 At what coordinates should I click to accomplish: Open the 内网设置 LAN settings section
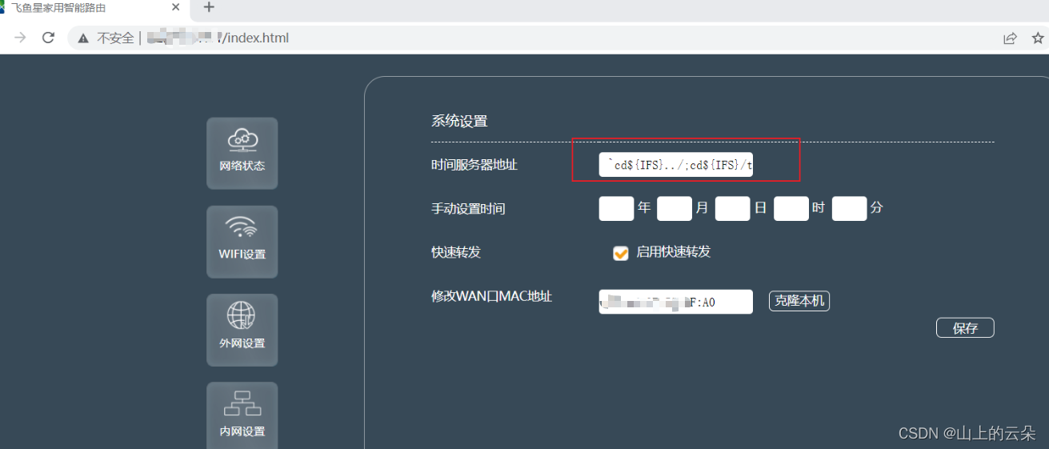(x=242, y=415)
